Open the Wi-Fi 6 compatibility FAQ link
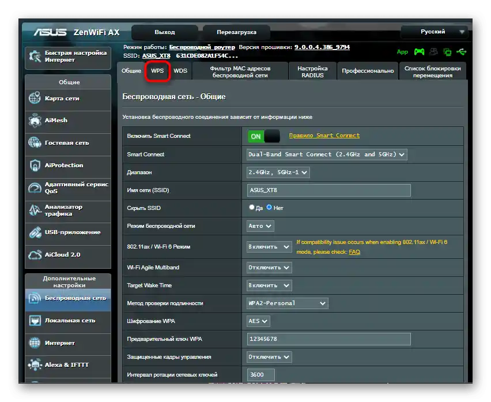Image resolution: width=491 pixels, height=402 pixels. point(354,252)
